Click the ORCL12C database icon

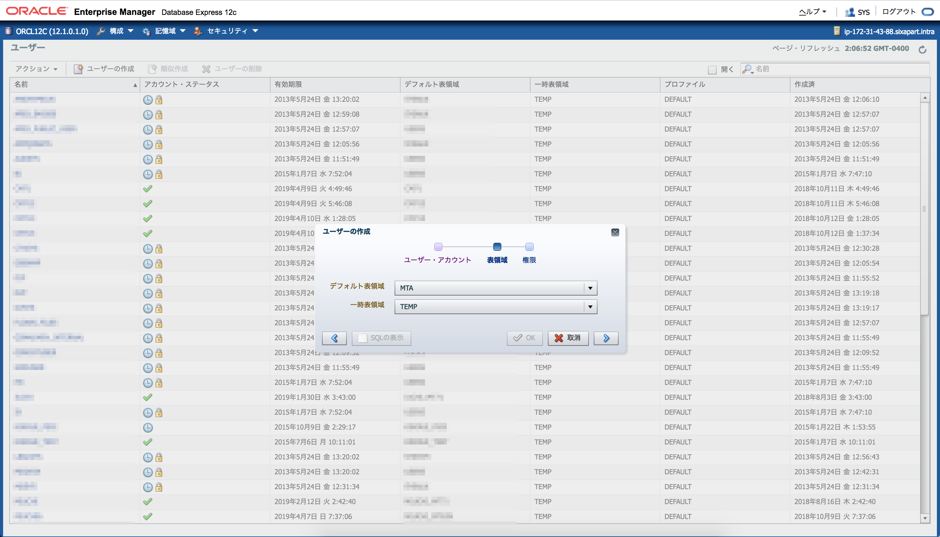pos(9,31)
